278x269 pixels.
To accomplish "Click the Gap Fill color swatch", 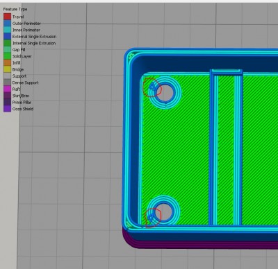I will [x=7, y=49].
